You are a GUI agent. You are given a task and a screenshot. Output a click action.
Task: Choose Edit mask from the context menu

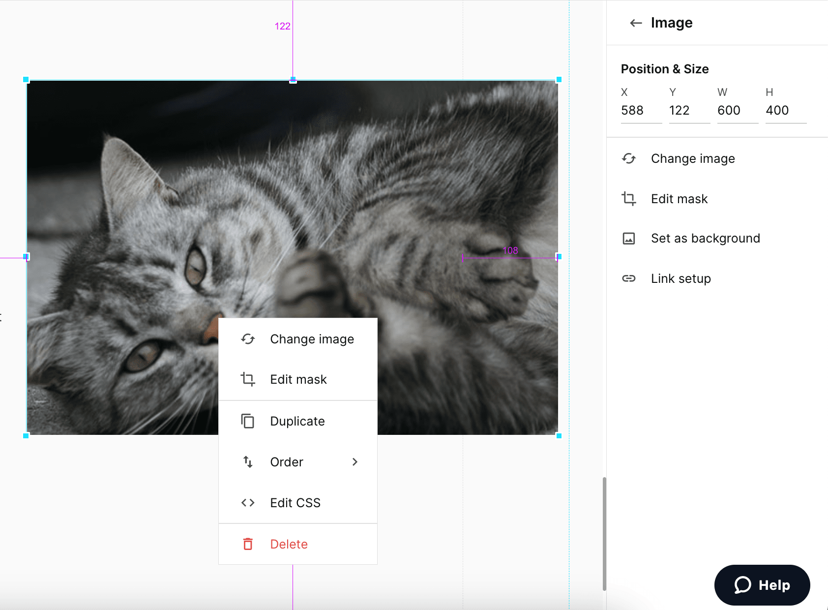click(x=298, y=379)
